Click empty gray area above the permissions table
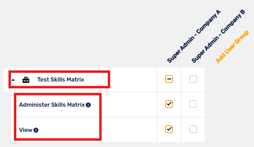Screen dimensions: 254x147 [x=81, y=33]
